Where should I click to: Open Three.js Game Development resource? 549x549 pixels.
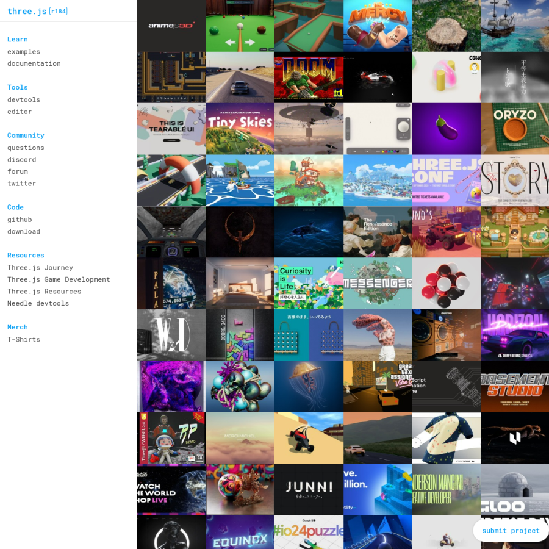tap(59, 279)
